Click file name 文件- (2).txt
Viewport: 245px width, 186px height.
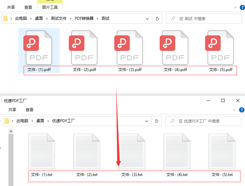(87, 175)
